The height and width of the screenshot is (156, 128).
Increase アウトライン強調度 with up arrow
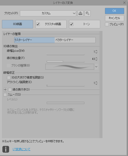tap(96, 82)
